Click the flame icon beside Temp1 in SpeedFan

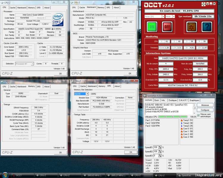[x=182, y=120]
